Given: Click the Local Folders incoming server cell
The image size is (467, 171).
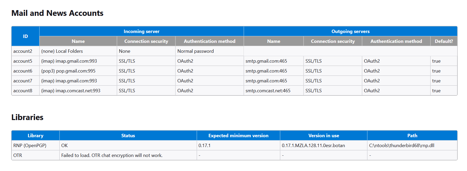Looking at the screenshot, I should pos(62,51).
